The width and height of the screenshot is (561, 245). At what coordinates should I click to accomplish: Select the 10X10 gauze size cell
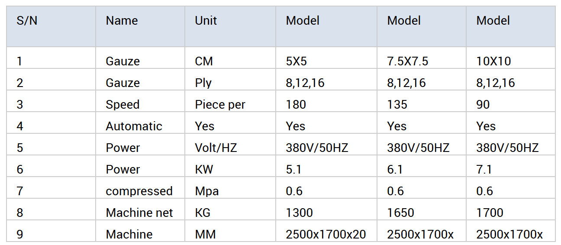tap(493, 61)
